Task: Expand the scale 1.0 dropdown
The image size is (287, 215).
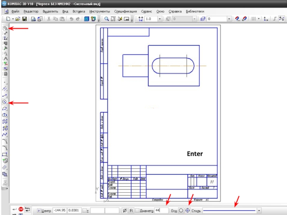Action: coord(160,19)
